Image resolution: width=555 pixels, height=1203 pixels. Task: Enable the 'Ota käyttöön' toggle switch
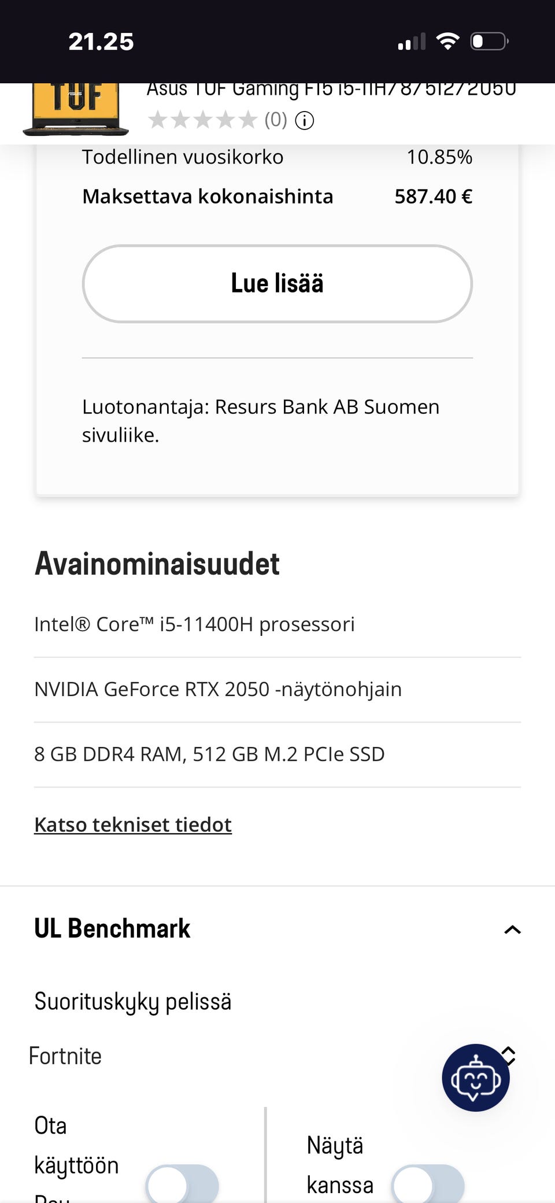(x=182, y=1185)
